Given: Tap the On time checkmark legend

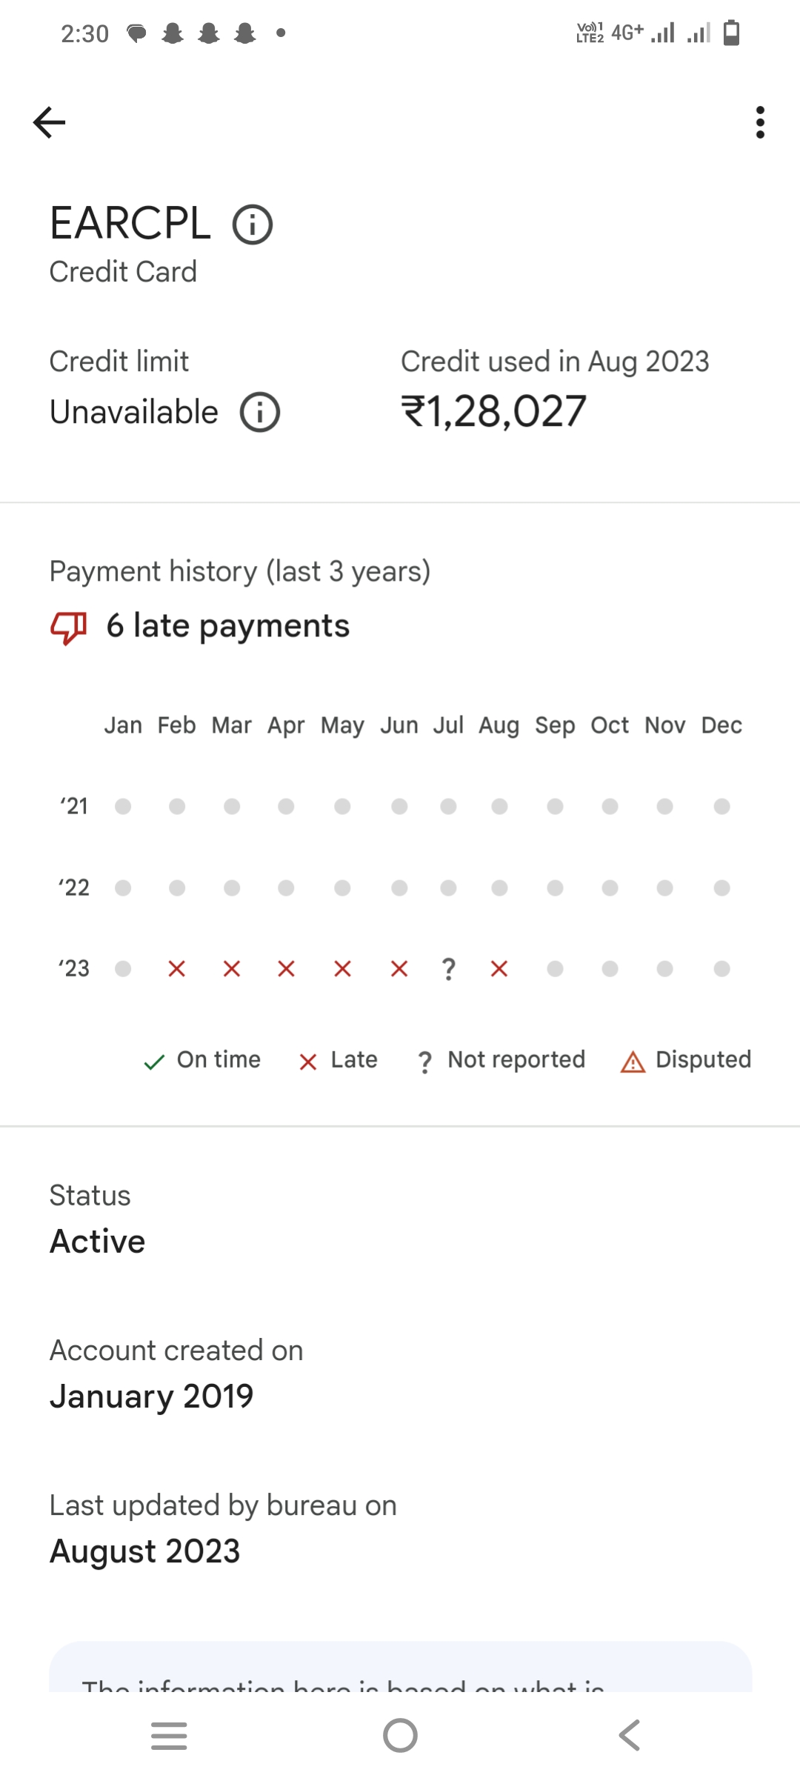Looking at the screenshot, I should 154,1062.
